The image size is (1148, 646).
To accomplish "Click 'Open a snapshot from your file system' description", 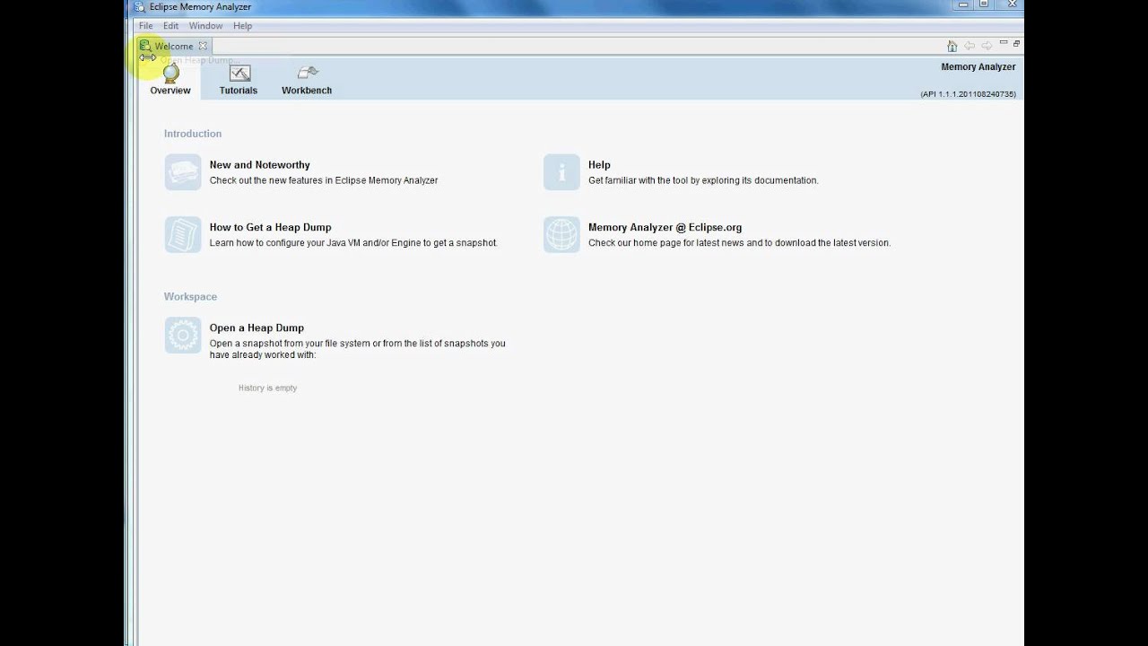I will pyautogui.click(x=358, y=349).
